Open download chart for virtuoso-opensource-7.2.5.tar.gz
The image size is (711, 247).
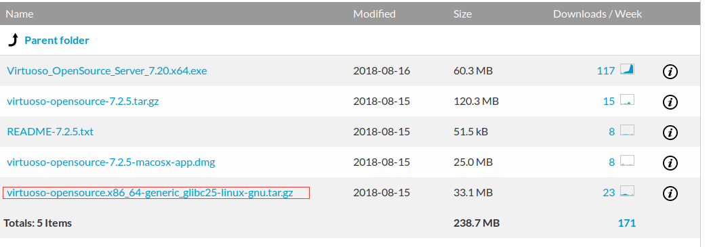click(x=627, y=99)
